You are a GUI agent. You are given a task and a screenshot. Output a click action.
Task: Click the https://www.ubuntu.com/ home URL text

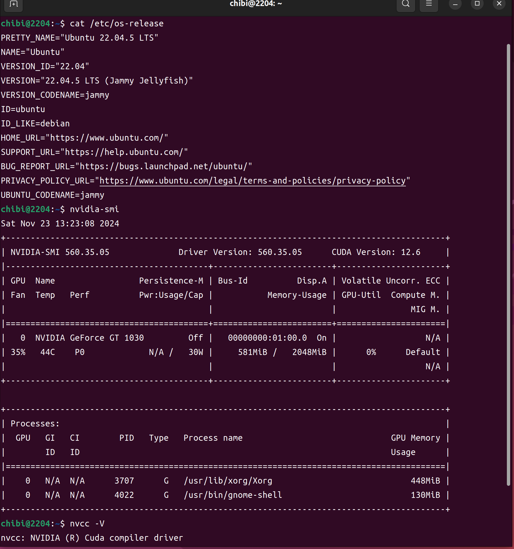coord(107,138)
